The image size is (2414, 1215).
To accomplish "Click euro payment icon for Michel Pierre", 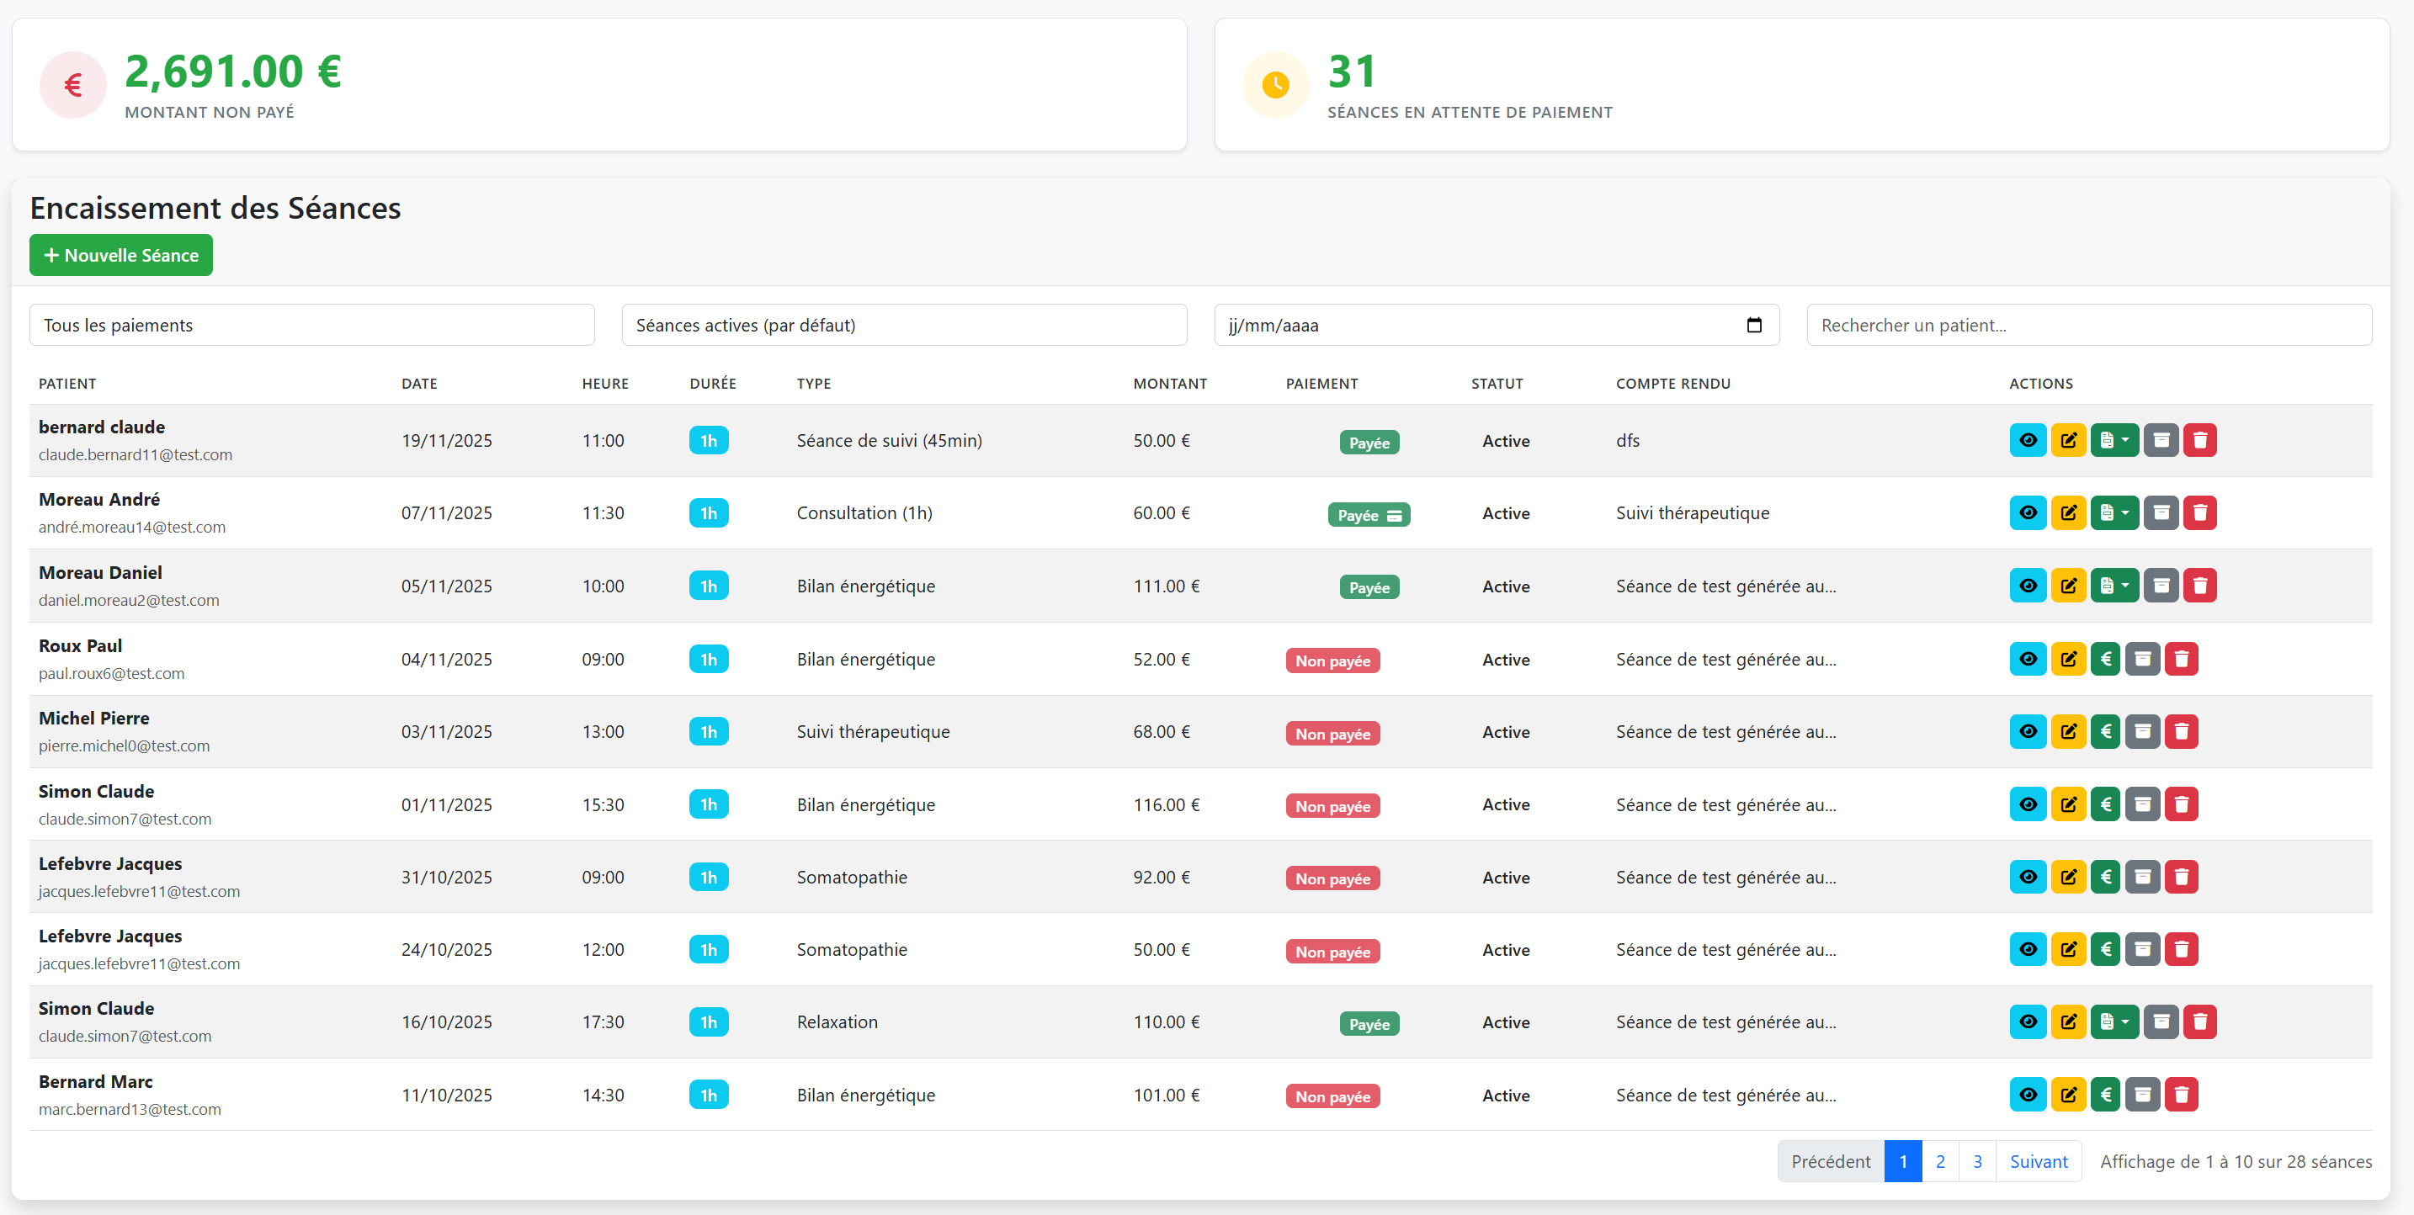I will point(2105,732).
